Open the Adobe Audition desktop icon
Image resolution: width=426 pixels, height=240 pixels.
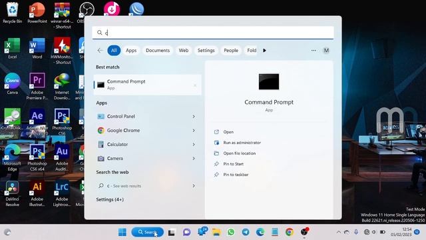62,157
